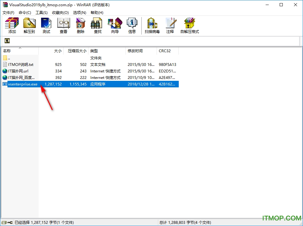Sort by the CRC32 column header
The height and width of the screenshot is (226, 303).
tap(168, 51)
